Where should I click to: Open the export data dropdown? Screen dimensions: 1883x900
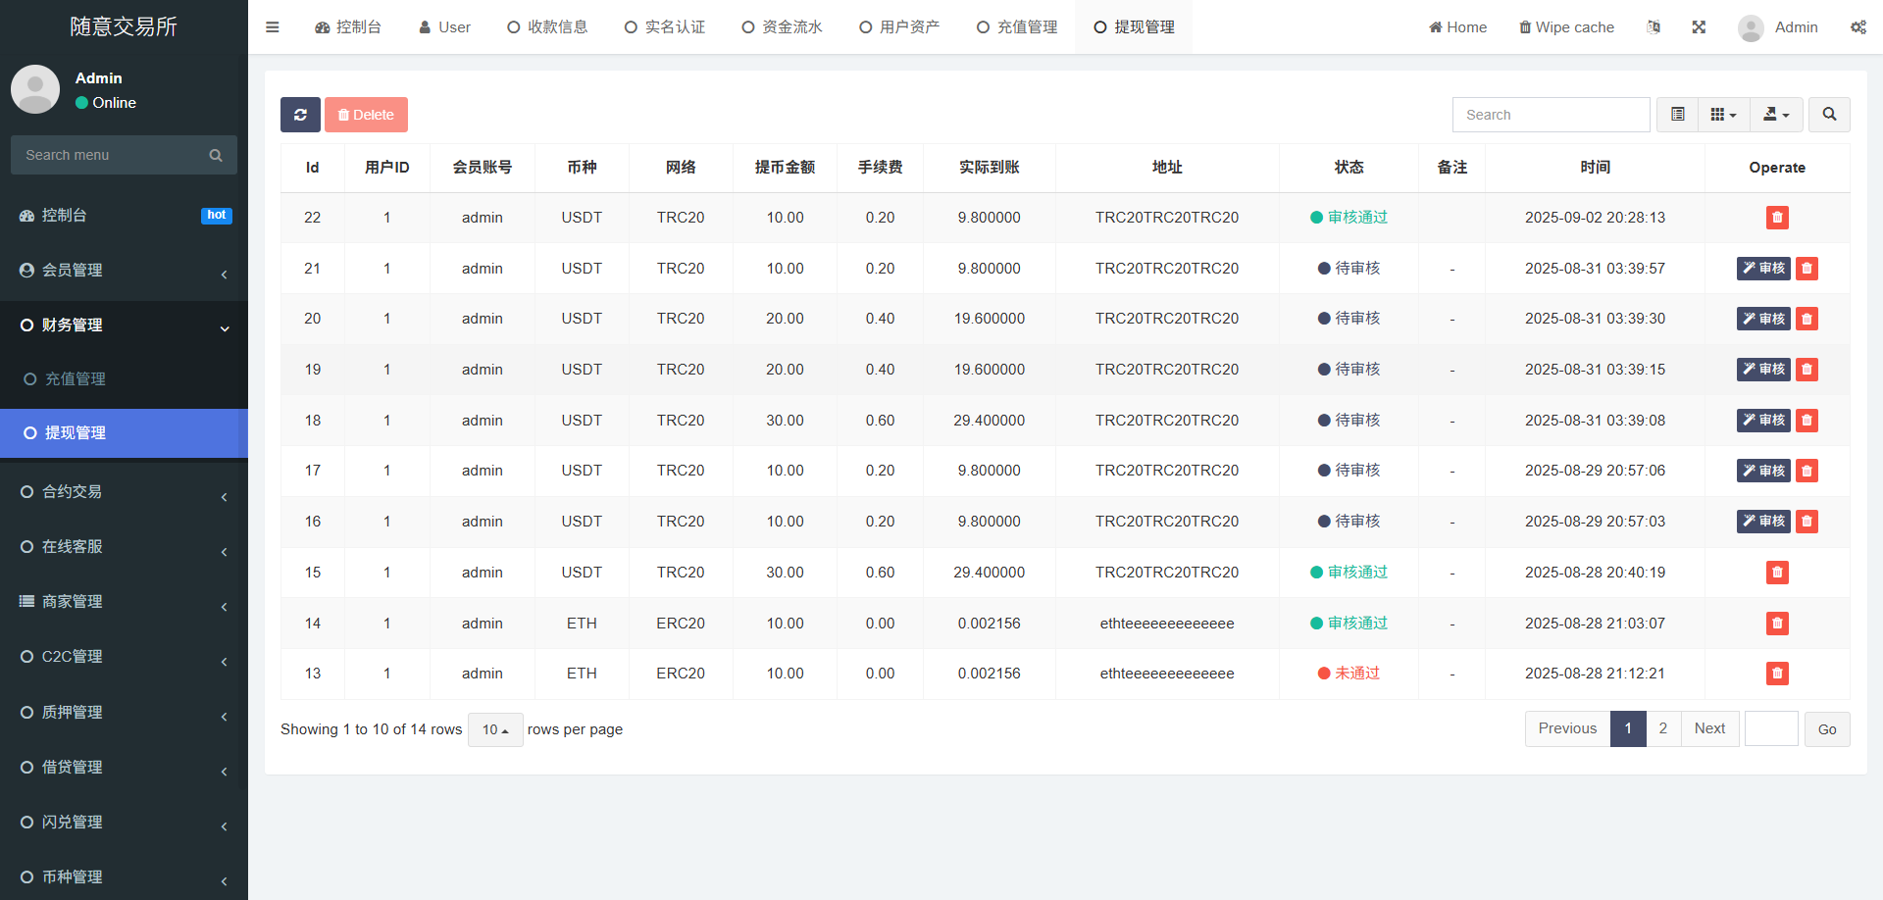(x=1776, y=115)
